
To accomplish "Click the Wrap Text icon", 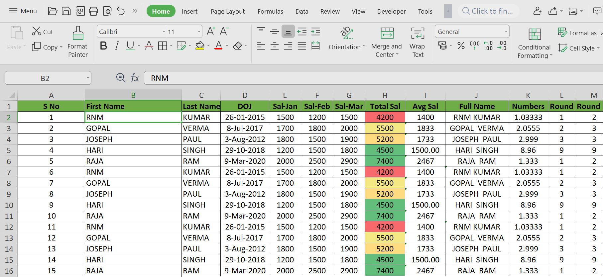I will 418,34.
